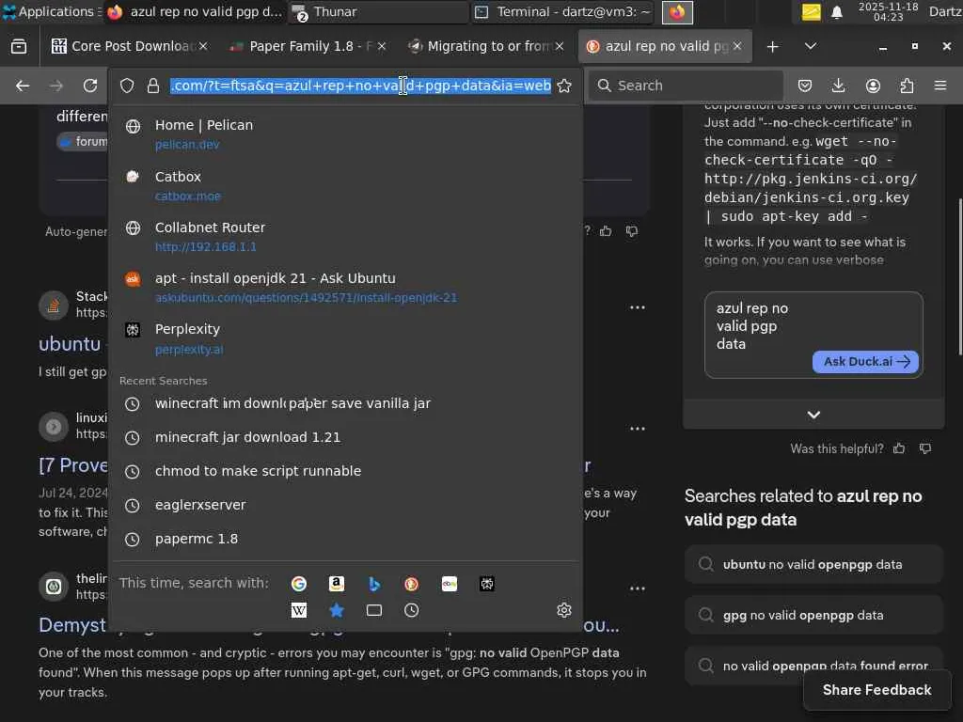Switch to the Thunar window in taskbar
The height and width of the screenshot is (722, 963).
coord(378,11)
